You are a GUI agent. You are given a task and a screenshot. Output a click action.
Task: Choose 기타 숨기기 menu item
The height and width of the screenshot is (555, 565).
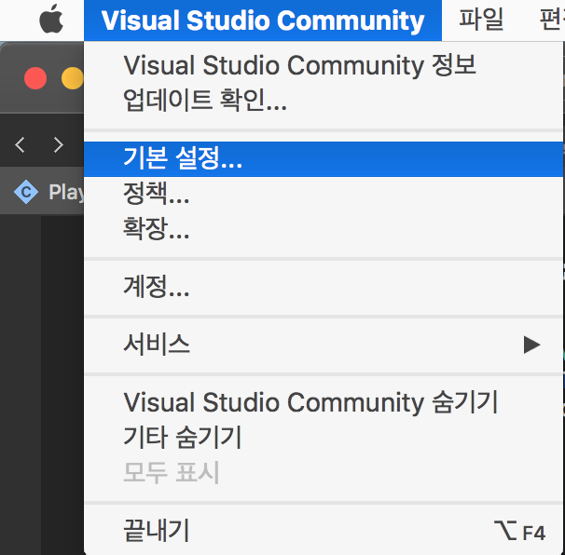(324, 438)
